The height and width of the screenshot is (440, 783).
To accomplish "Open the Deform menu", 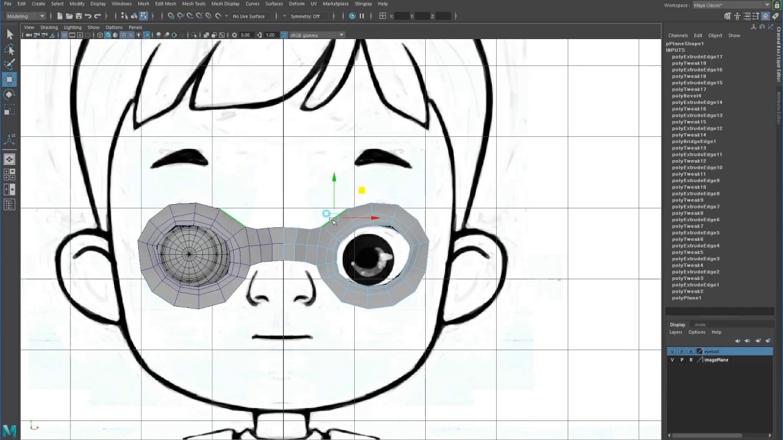I will [297, 4].
